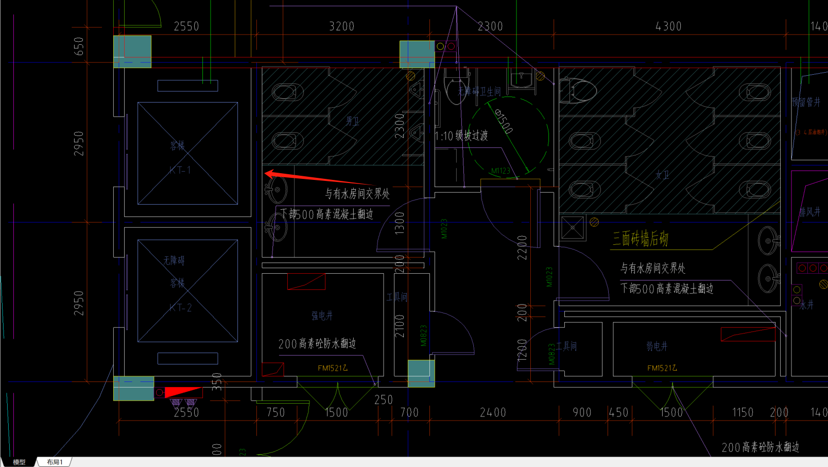Select the 4300 dimension text

pyautogui.click(x=668, y=26)
